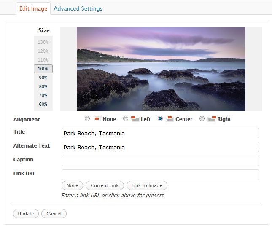Select the Left alignment radio button

126,118
